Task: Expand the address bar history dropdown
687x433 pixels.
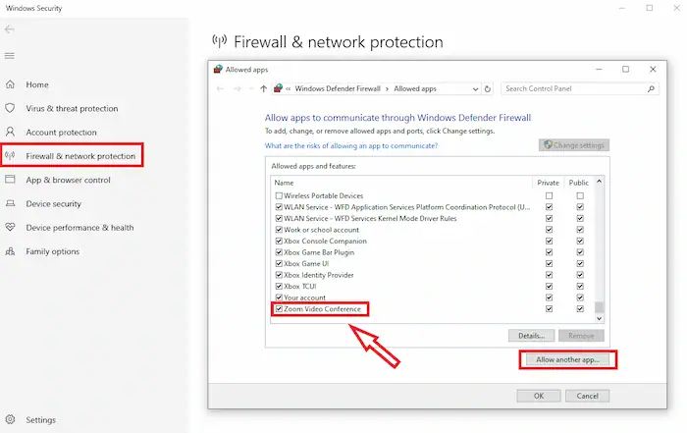Action: click(x=474, y=88)
